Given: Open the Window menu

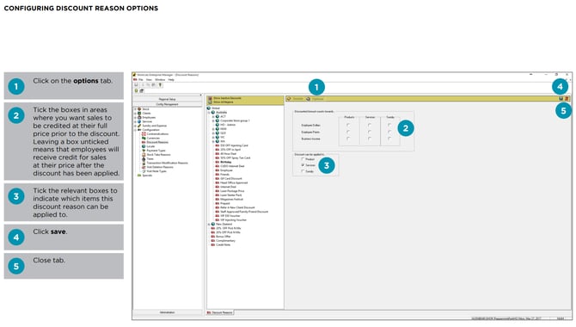Looking at the screenshot, I should tap(160, 79).
